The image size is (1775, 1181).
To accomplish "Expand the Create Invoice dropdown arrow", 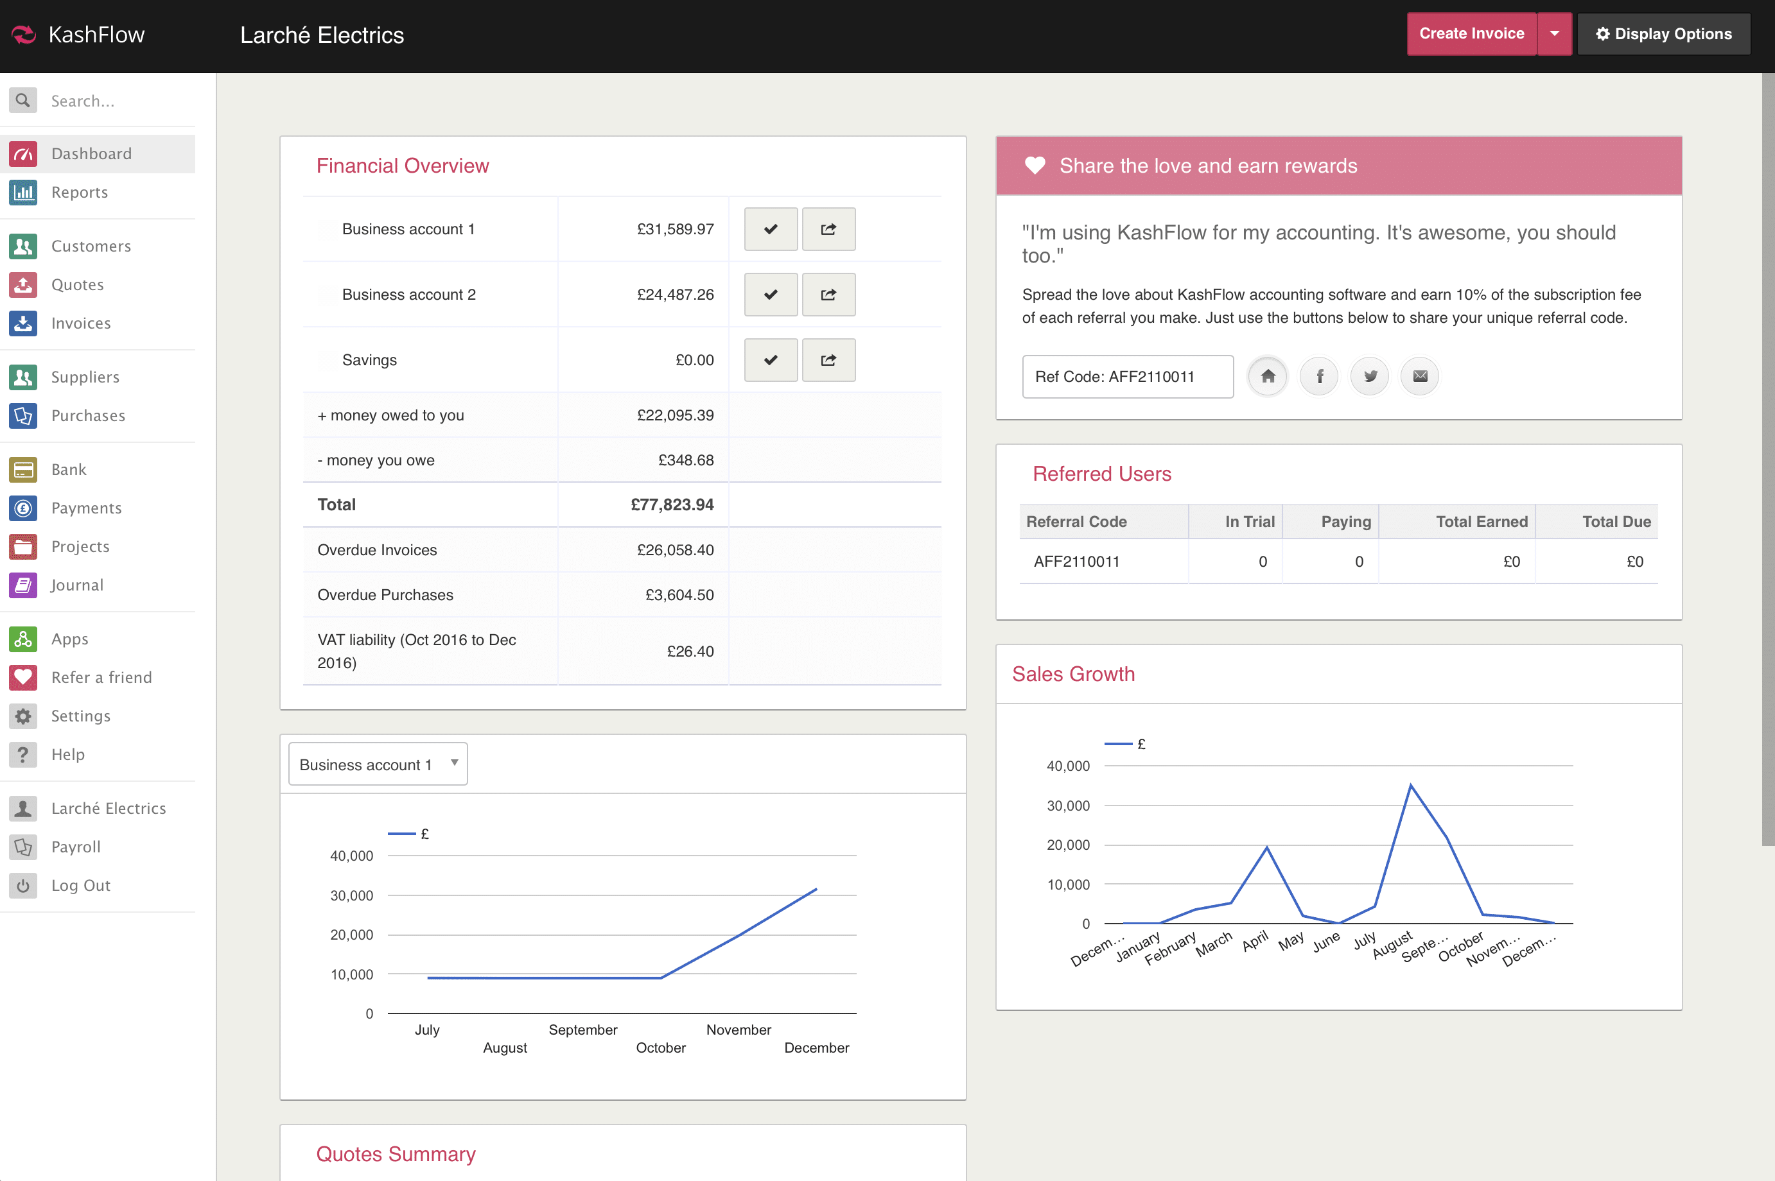I will (x=1554, y=34).
